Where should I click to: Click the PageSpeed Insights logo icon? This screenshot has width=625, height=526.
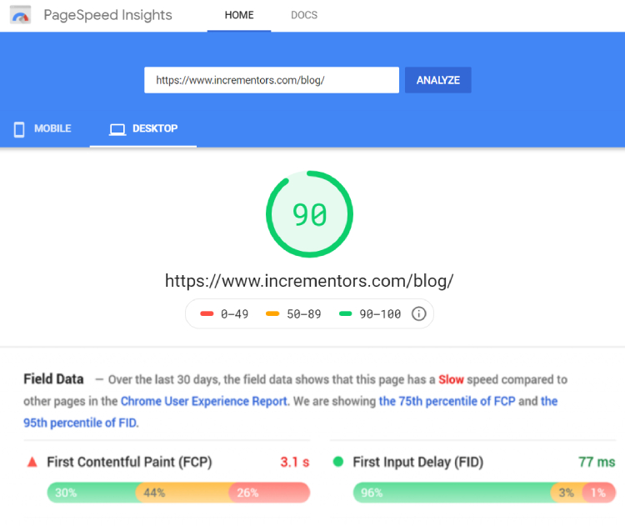pos(20,15)
